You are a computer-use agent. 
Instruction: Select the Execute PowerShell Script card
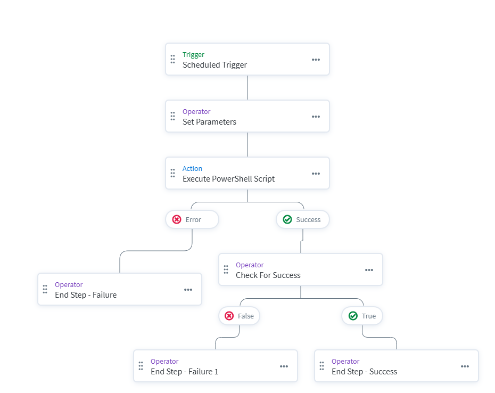247,173
